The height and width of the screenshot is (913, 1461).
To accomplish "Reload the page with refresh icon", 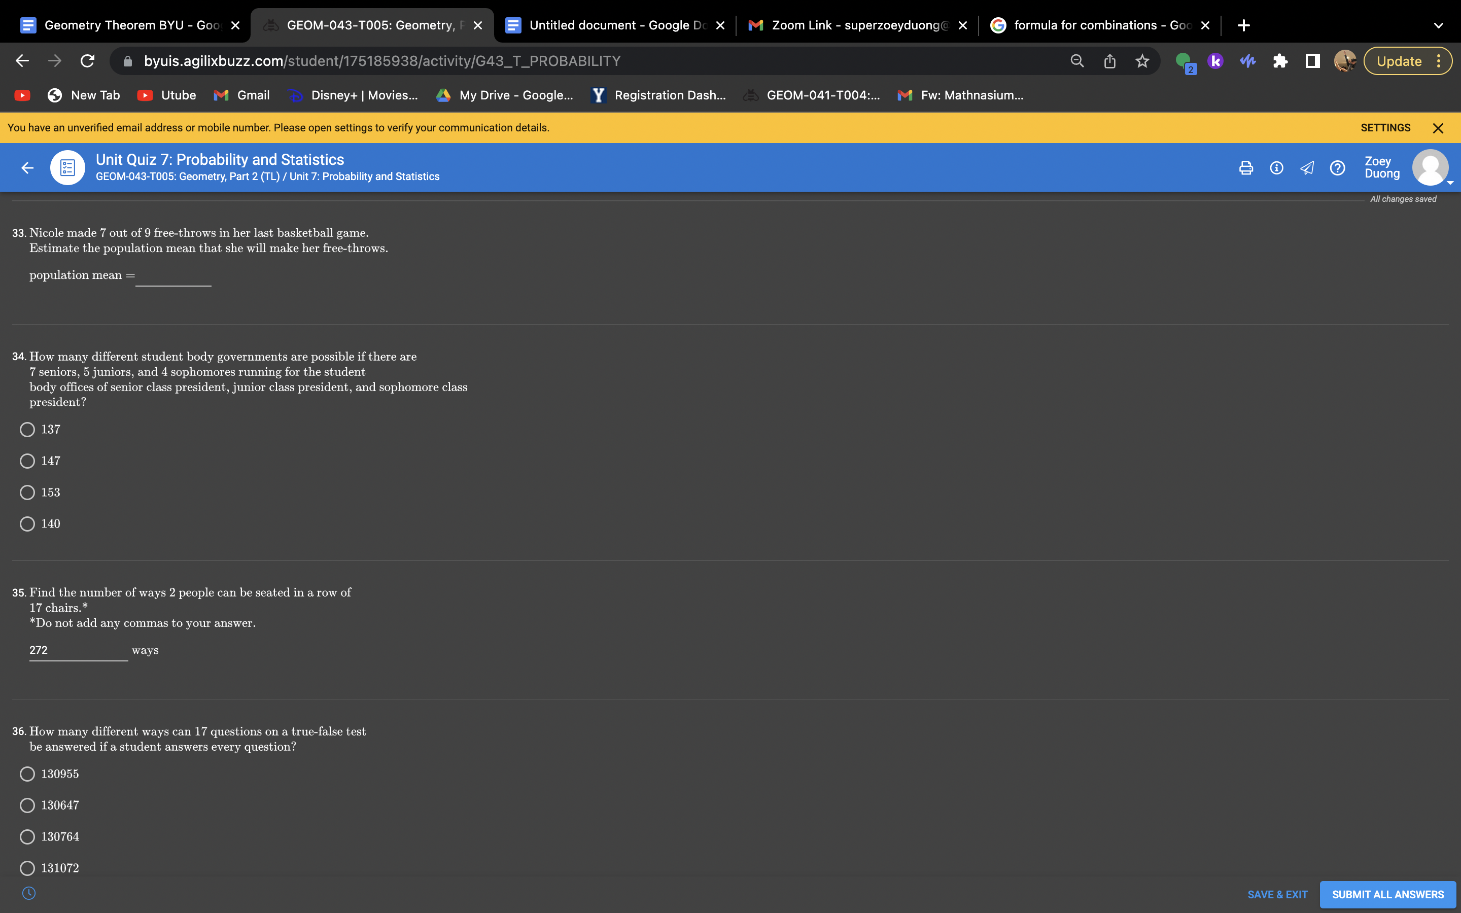I will click(88, 61).
